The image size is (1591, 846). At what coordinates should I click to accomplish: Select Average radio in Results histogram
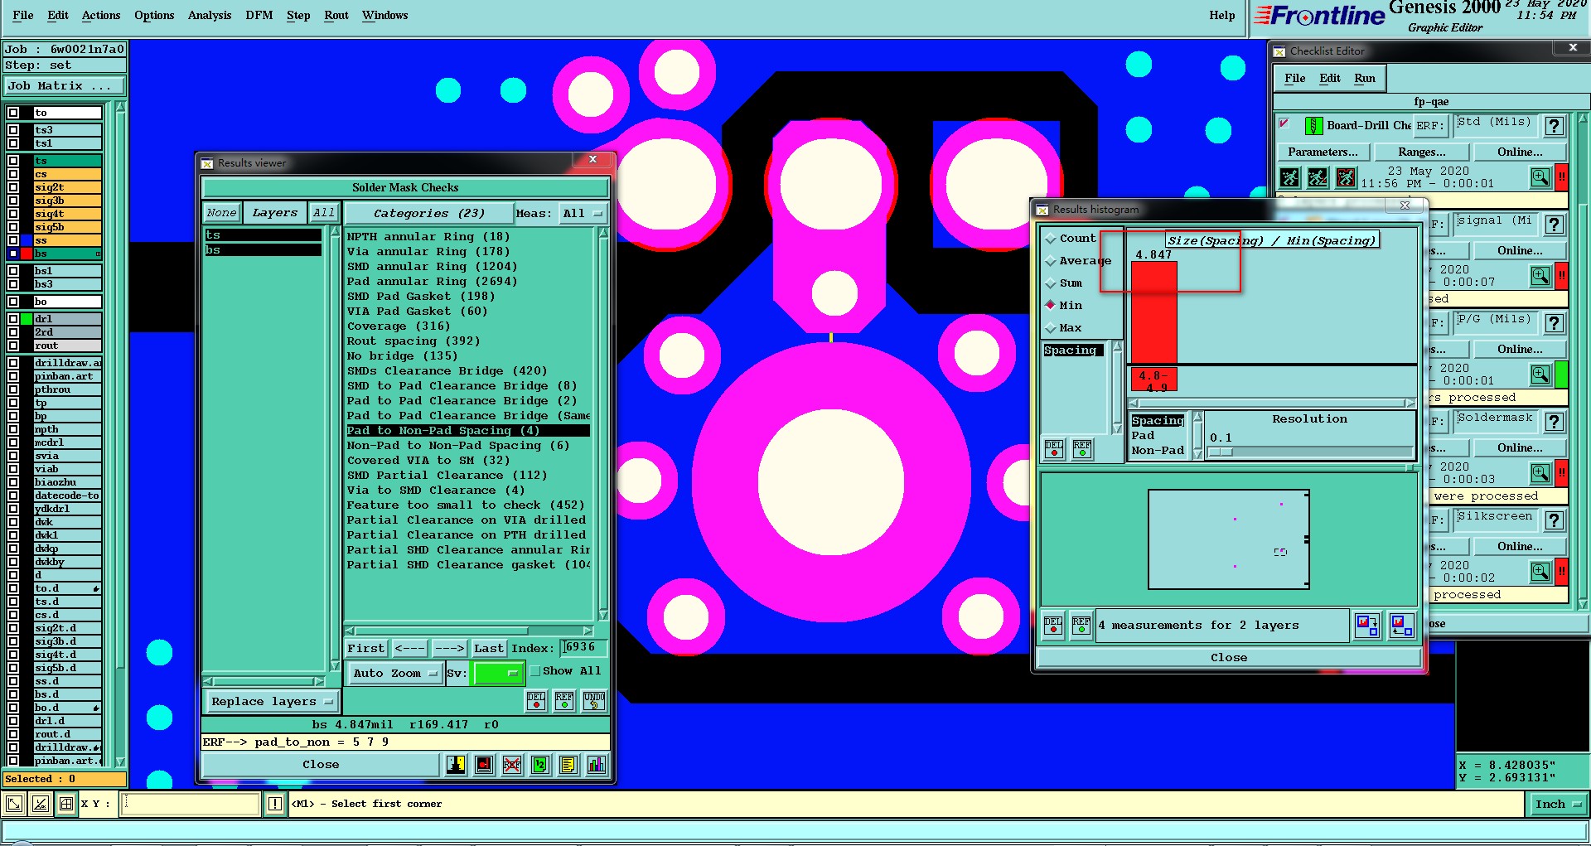[1051, 261]
